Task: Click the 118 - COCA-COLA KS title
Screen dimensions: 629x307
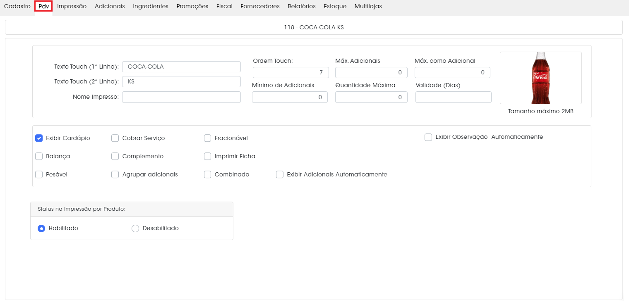Action: point(314,27)
